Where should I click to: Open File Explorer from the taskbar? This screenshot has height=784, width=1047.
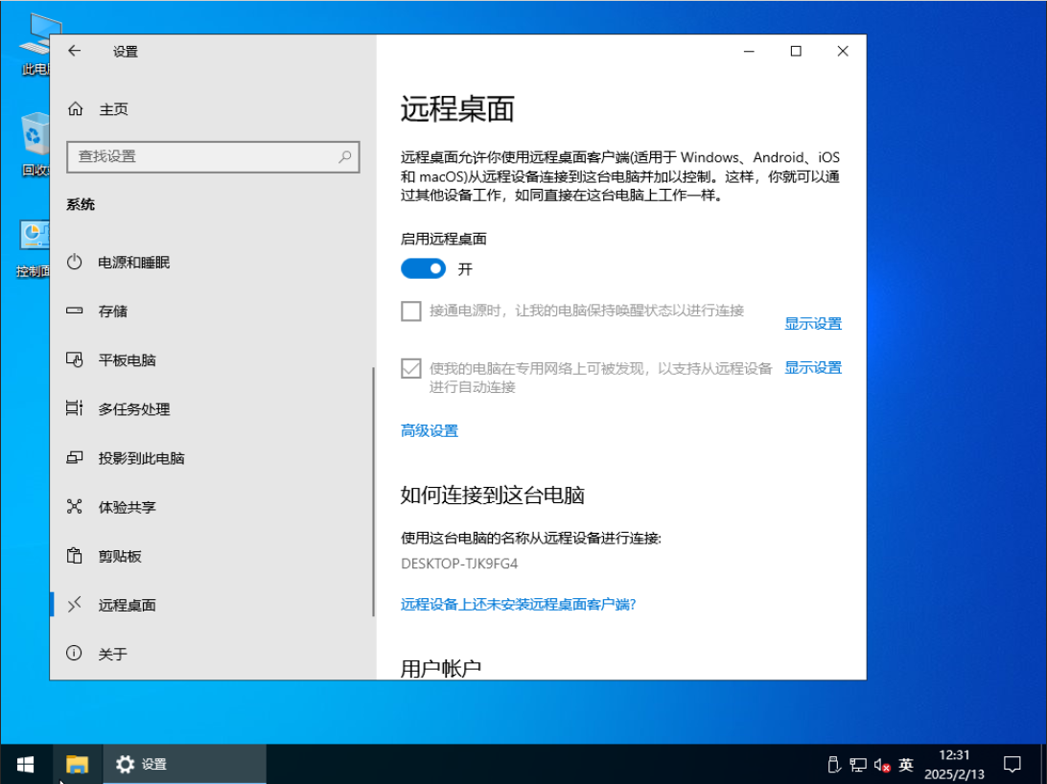click(x=77, y=764)
